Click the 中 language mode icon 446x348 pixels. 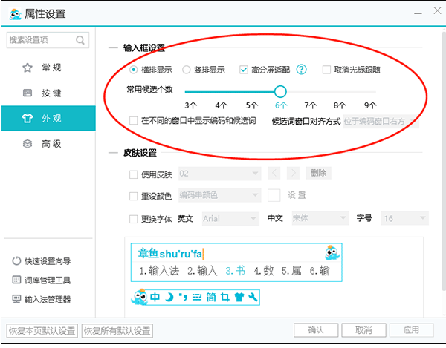[x=155, y=298]
